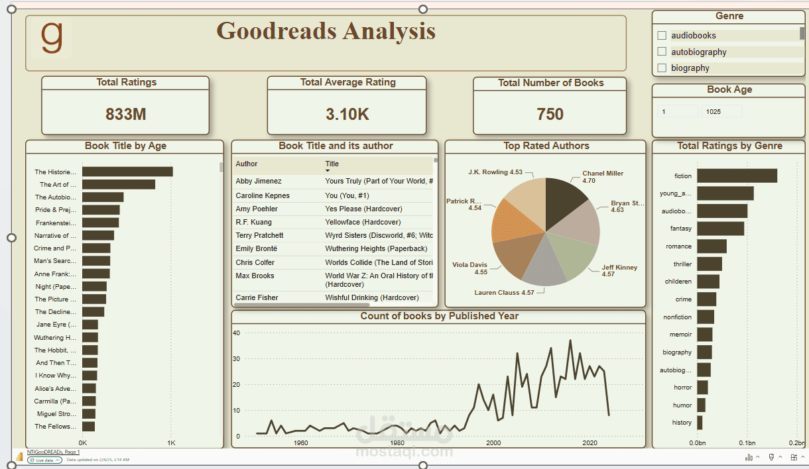Image resolution: width=809 pixels, height=469 pixels.
Task: Click the Top Rated Authors chart title
Action: pyautogui.click(x=546, y=146)
